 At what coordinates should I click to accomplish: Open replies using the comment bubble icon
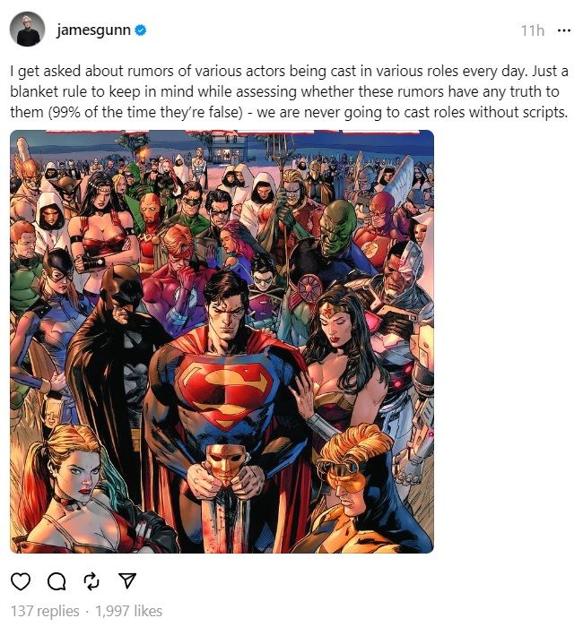pos(57,581)
